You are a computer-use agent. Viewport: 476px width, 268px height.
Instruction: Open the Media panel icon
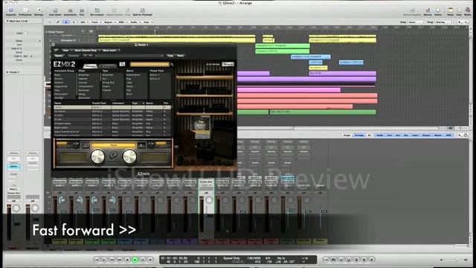(x=468, y=12)
